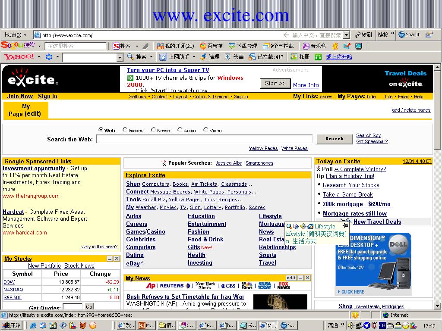442x331 pixels.
Task: Click the highlighter pen icon in Sogou toolbar
Action: click(145, 46)
